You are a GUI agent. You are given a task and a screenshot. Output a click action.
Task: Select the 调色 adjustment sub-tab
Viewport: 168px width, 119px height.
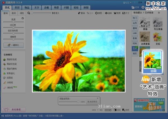(22, 13)
